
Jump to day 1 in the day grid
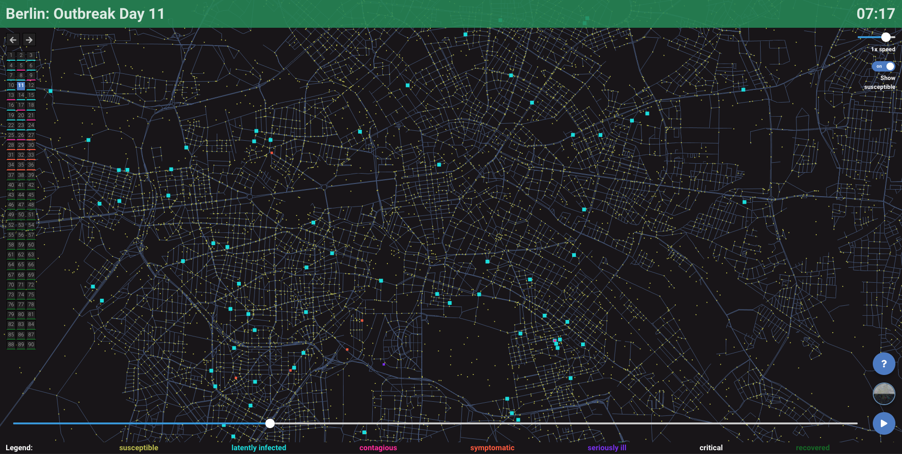click(x=11, y=56)
